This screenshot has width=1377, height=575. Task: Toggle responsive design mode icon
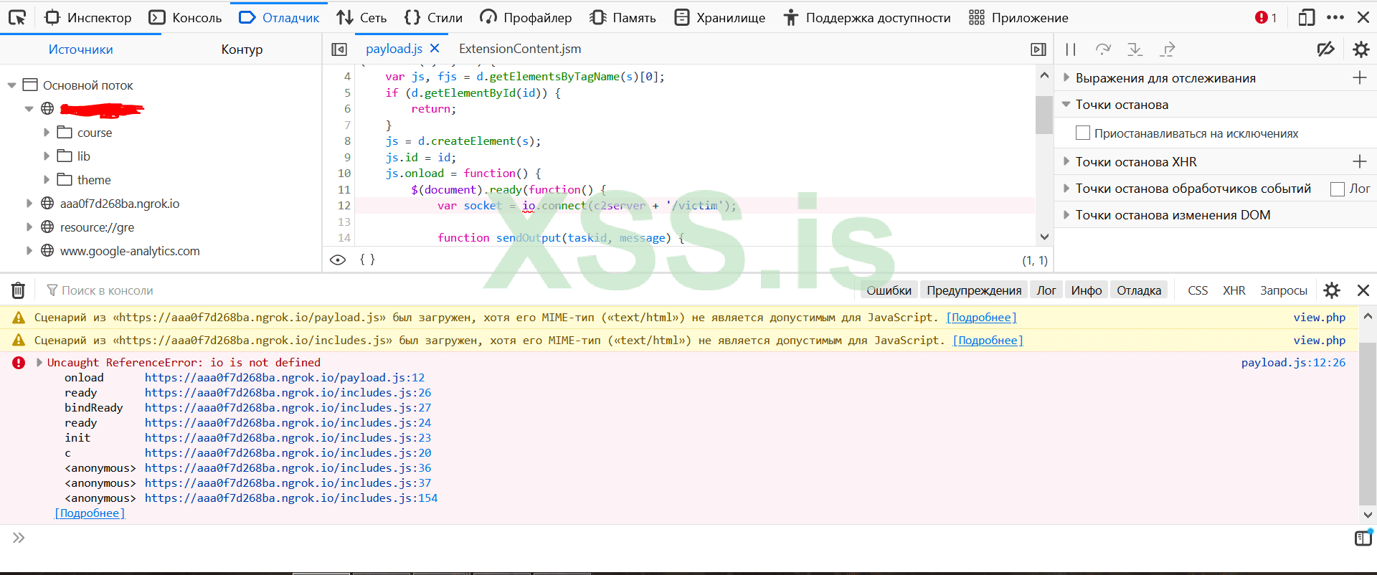tap(1306, 18)
